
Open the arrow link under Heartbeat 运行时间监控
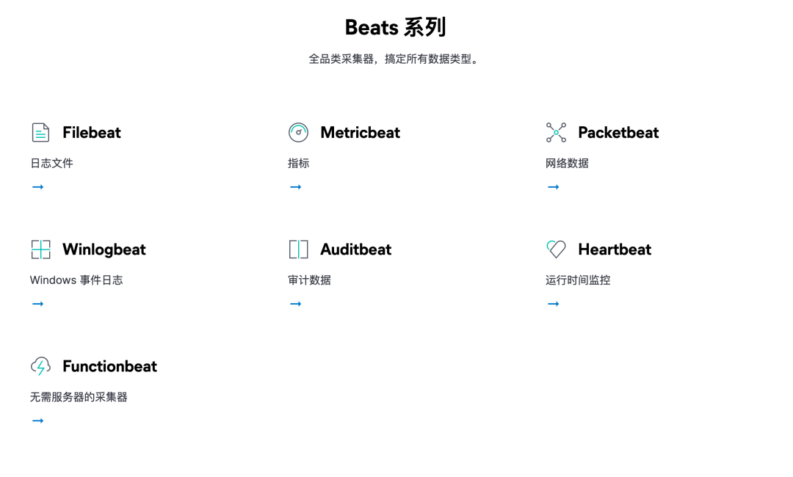click(x=554, y=304)
